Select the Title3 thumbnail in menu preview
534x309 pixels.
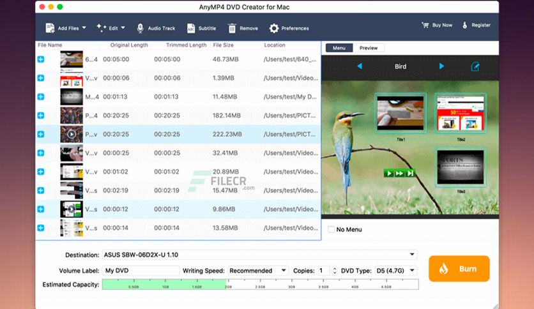coord(461,167)
